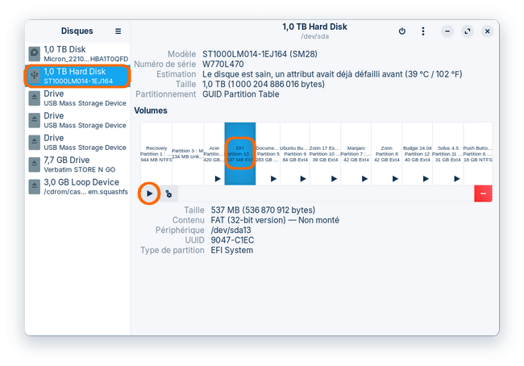This screenshot has height=366, width=524.
Task: Select the 7,7 GB Verbatim STORE N GO drive
Action: (77, 165)
